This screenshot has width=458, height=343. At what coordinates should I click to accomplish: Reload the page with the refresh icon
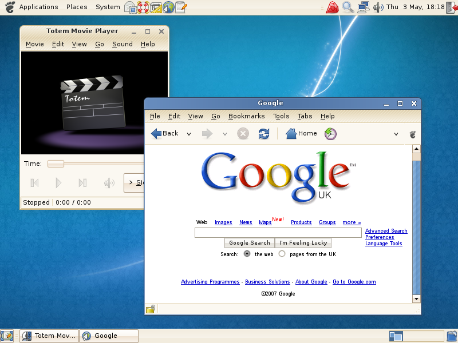click(x=264, y=134)
